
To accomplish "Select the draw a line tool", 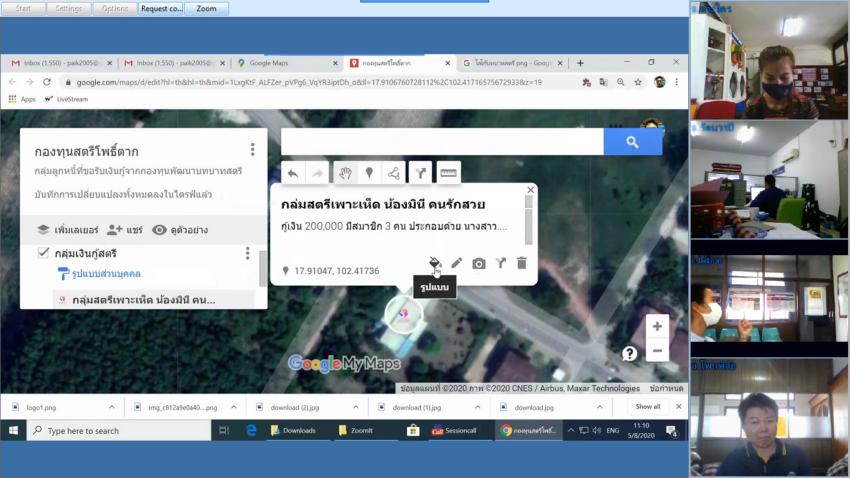I will 394,174.
